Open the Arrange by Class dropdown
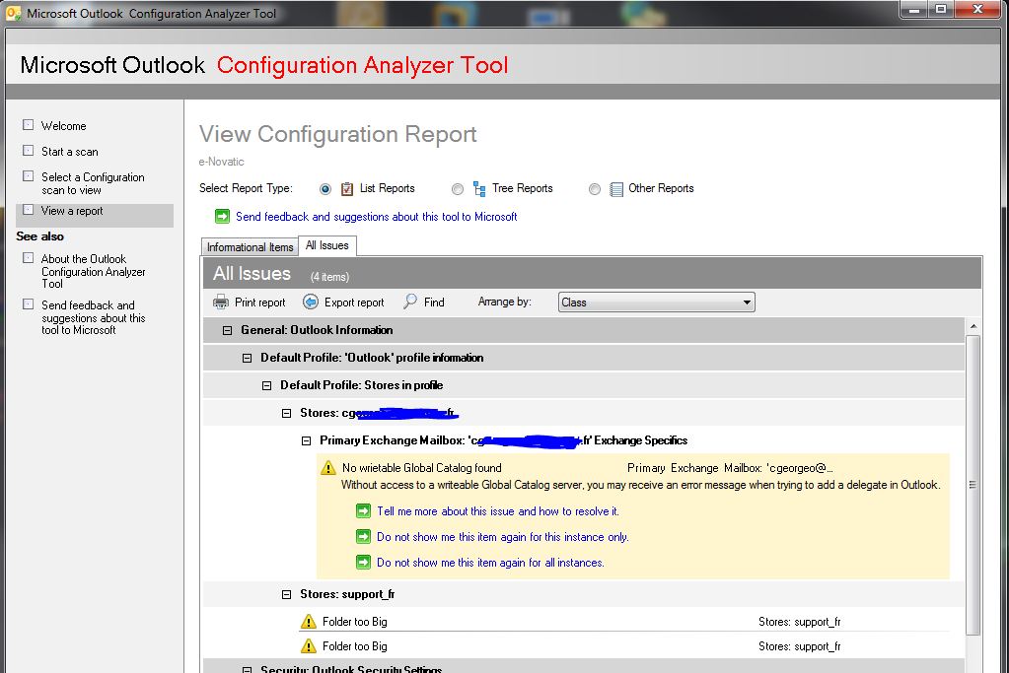Viewport: 1009px width, 673px height. 656,303
